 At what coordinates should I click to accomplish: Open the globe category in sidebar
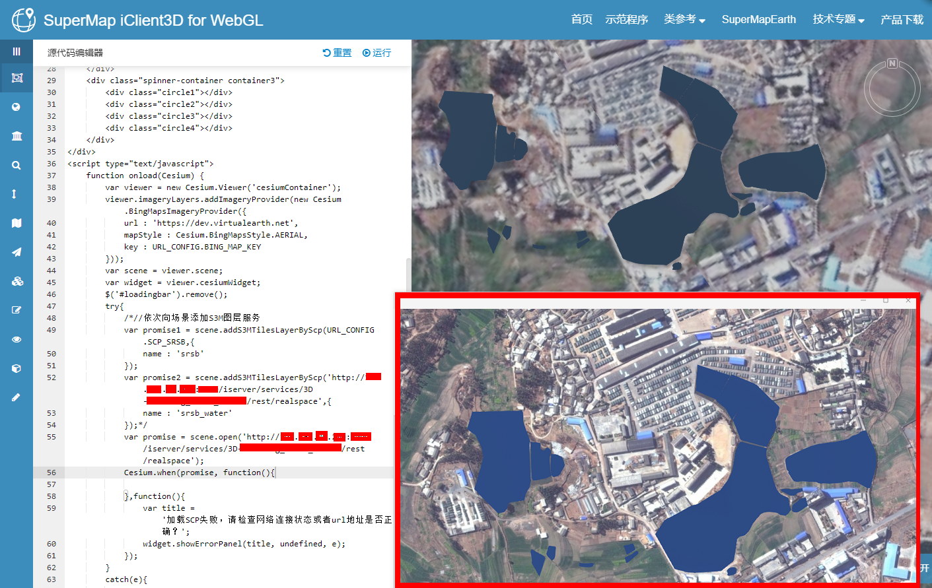(17, 107)
